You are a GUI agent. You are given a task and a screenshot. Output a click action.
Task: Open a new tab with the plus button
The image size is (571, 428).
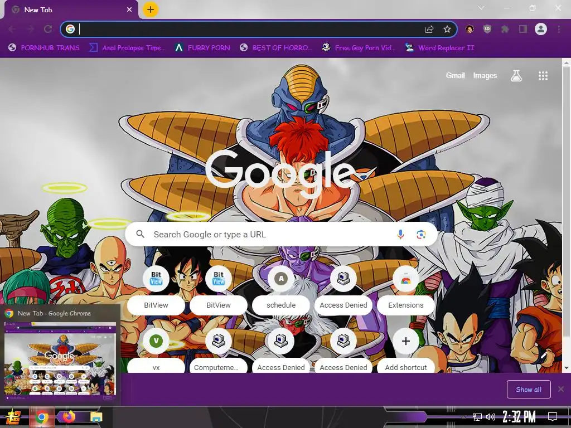(x=151, y=9)
